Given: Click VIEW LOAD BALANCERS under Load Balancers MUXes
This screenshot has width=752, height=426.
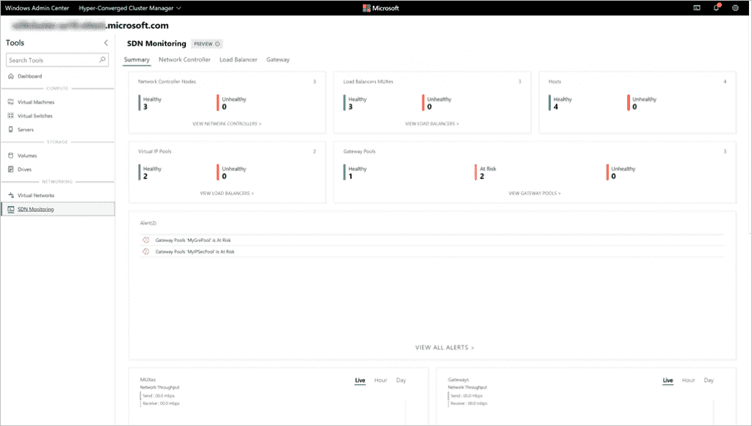Looking at the screenshot, I should click(432, 123).
